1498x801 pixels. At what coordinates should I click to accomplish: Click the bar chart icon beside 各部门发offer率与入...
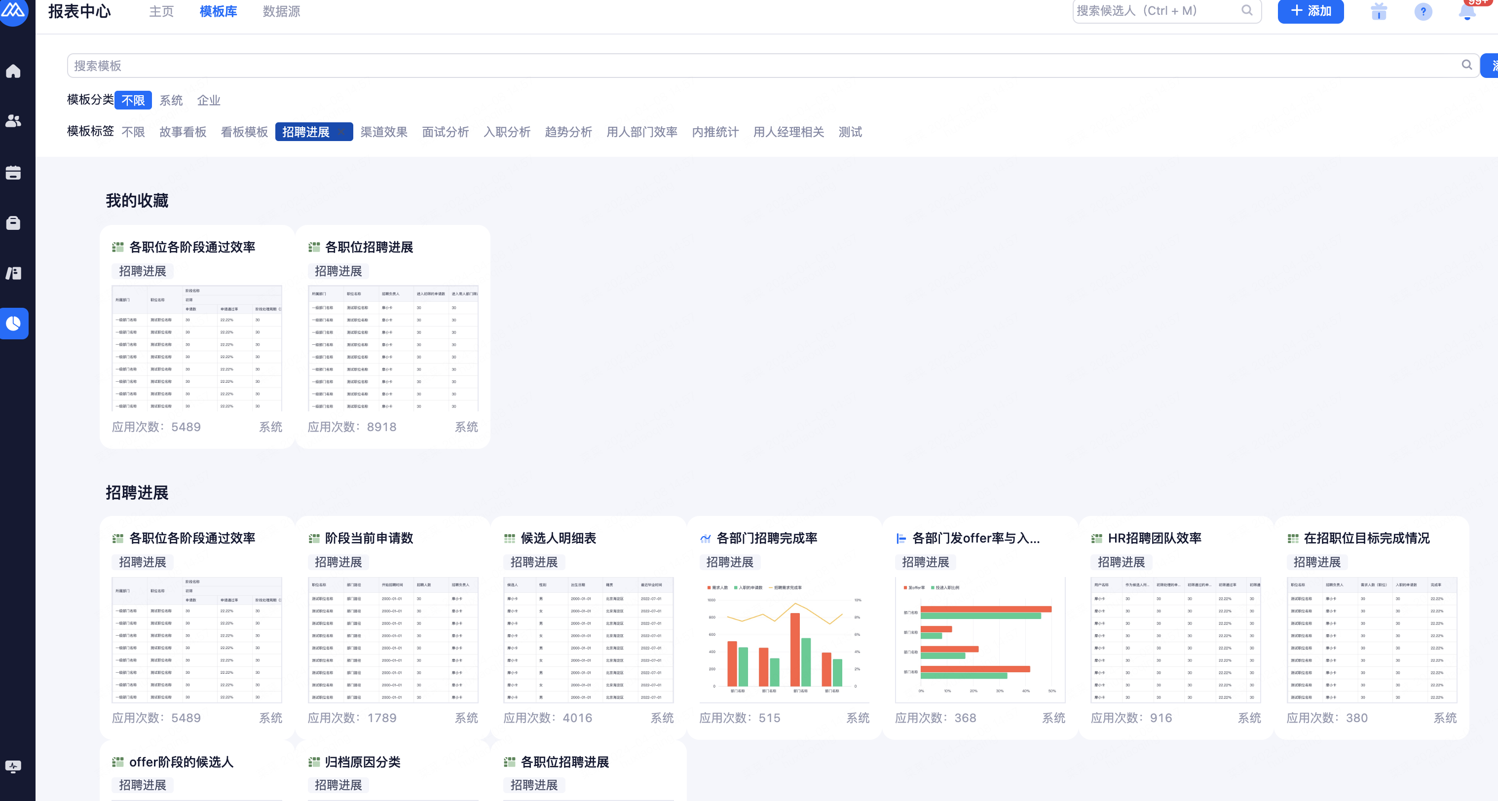[x=901, y=538]
